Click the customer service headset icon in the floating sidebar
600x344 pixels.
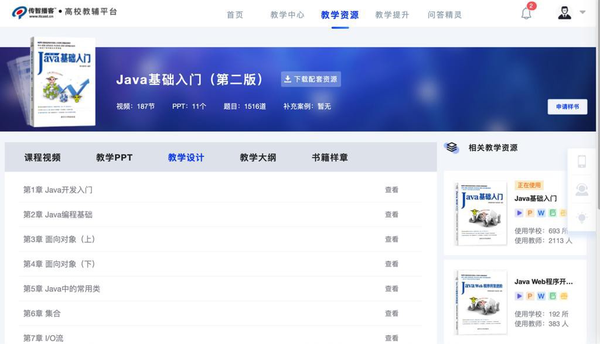coord(582,190)
